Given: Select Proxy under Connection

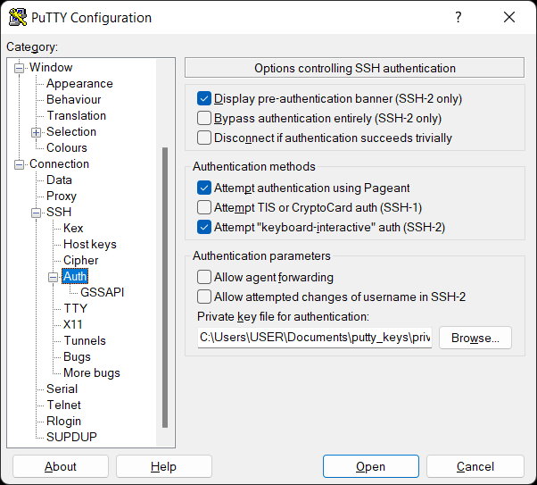Looking at the screenshot, I should [x=62, y=196].
